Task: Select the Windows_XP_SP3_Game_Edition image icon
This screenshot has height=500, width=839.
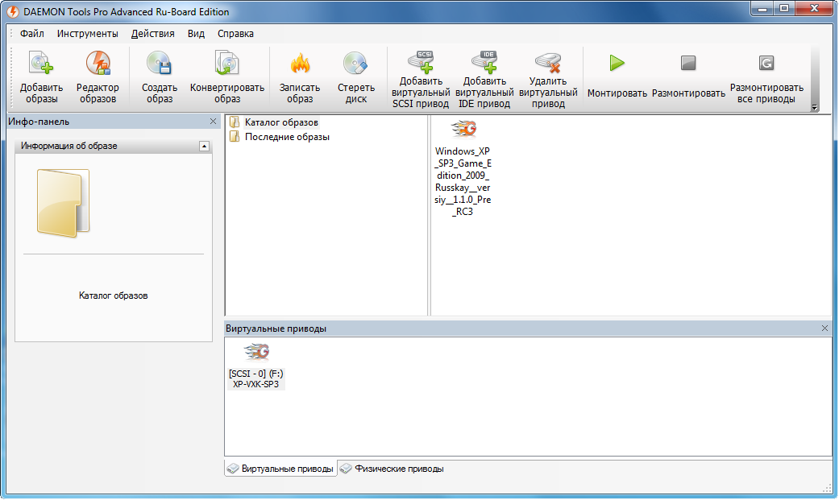Action: coord(463,129)
